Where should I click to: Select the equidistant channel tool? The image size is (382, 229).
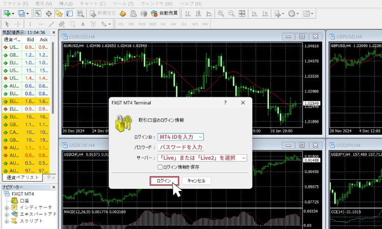62,24
